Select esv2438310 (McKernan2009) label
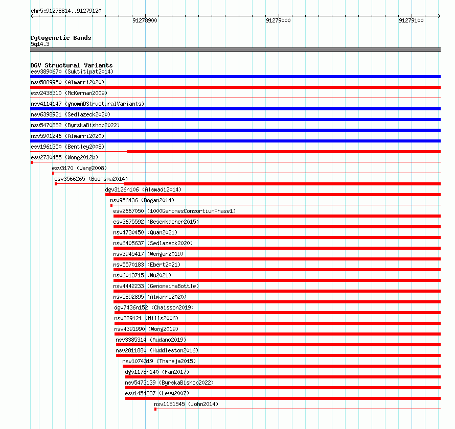This screenshot has height=429, width=455. pos(69,93)
